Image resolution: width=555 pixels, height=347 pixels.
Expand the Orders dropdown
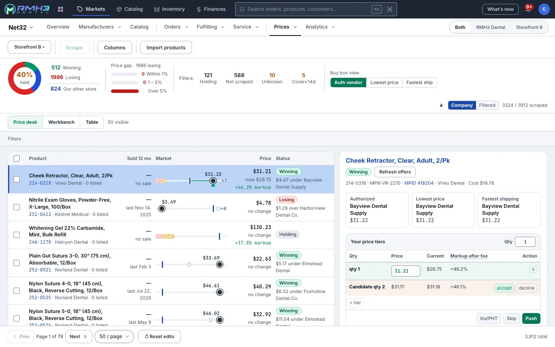pyautogui.click(x=176, y=27)
